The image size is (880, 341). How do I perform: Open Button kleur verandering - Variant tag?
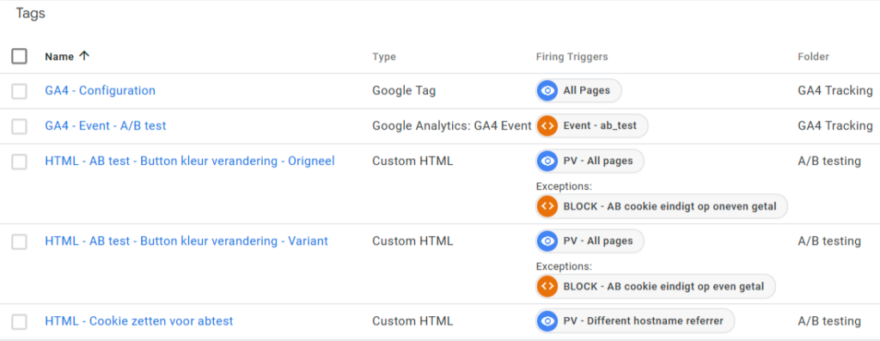tap(186, 241)
